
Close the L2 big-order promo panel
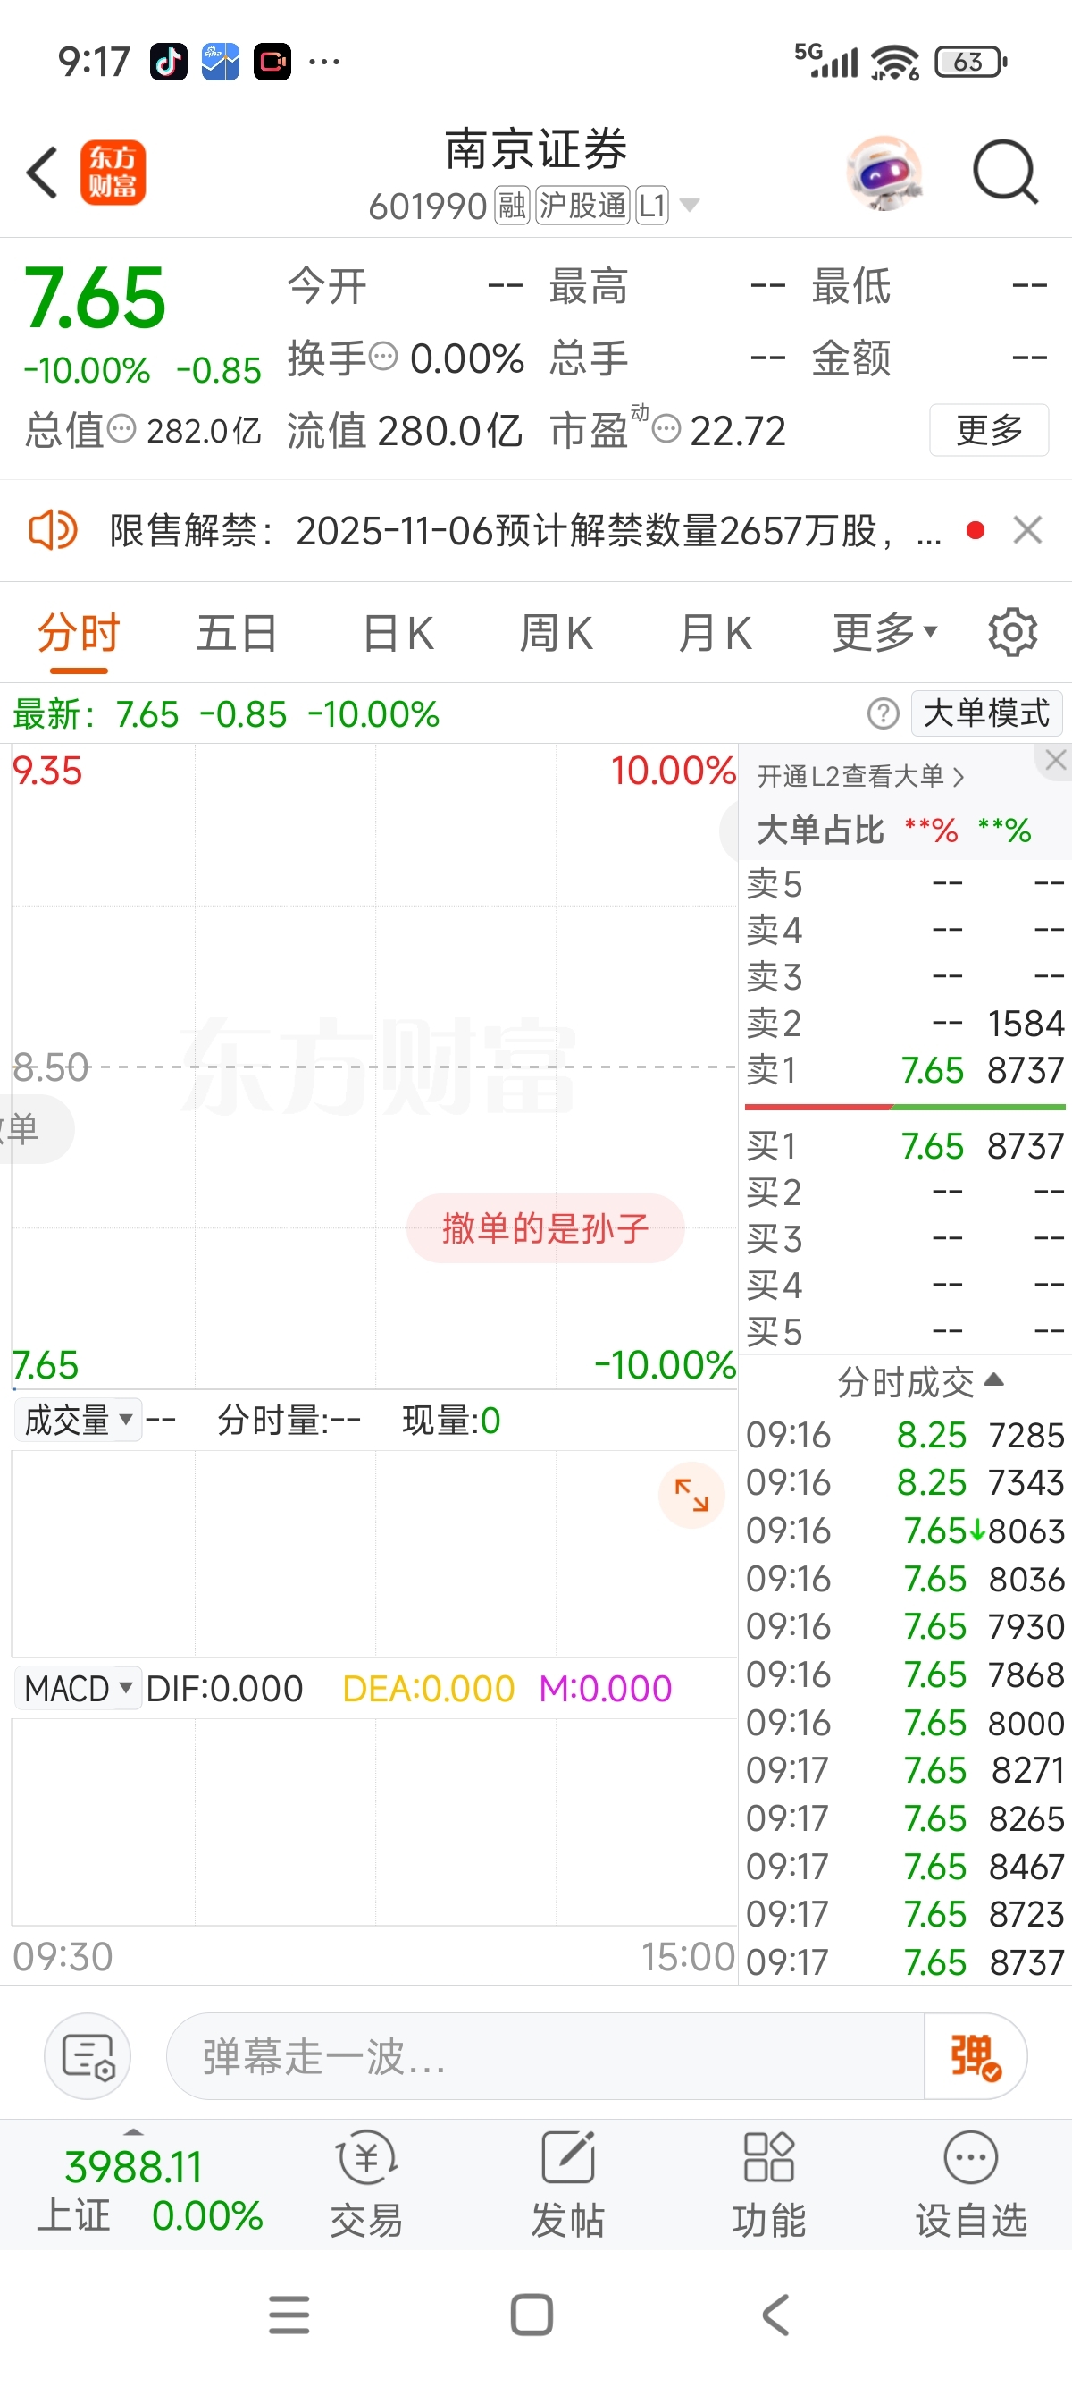click(1055, 761)
